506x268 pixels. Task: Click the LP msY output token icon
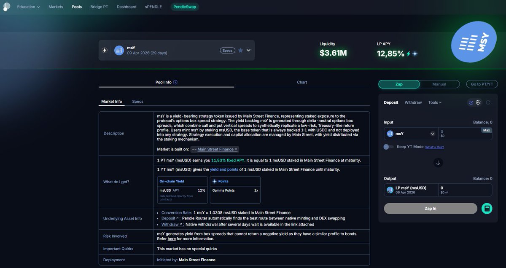click(x=390, y=190)
